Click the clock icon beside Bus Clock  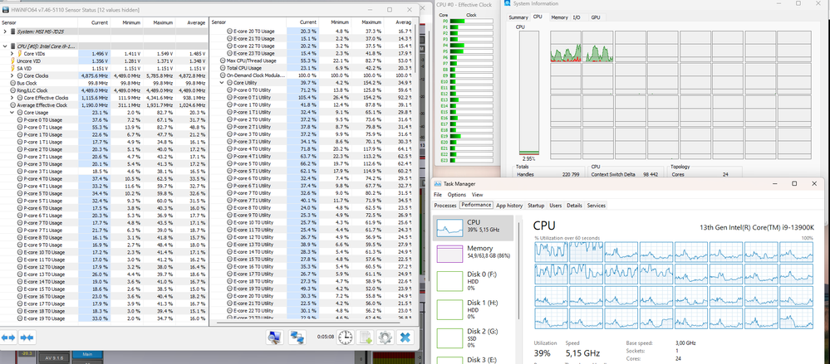(12, 83)
